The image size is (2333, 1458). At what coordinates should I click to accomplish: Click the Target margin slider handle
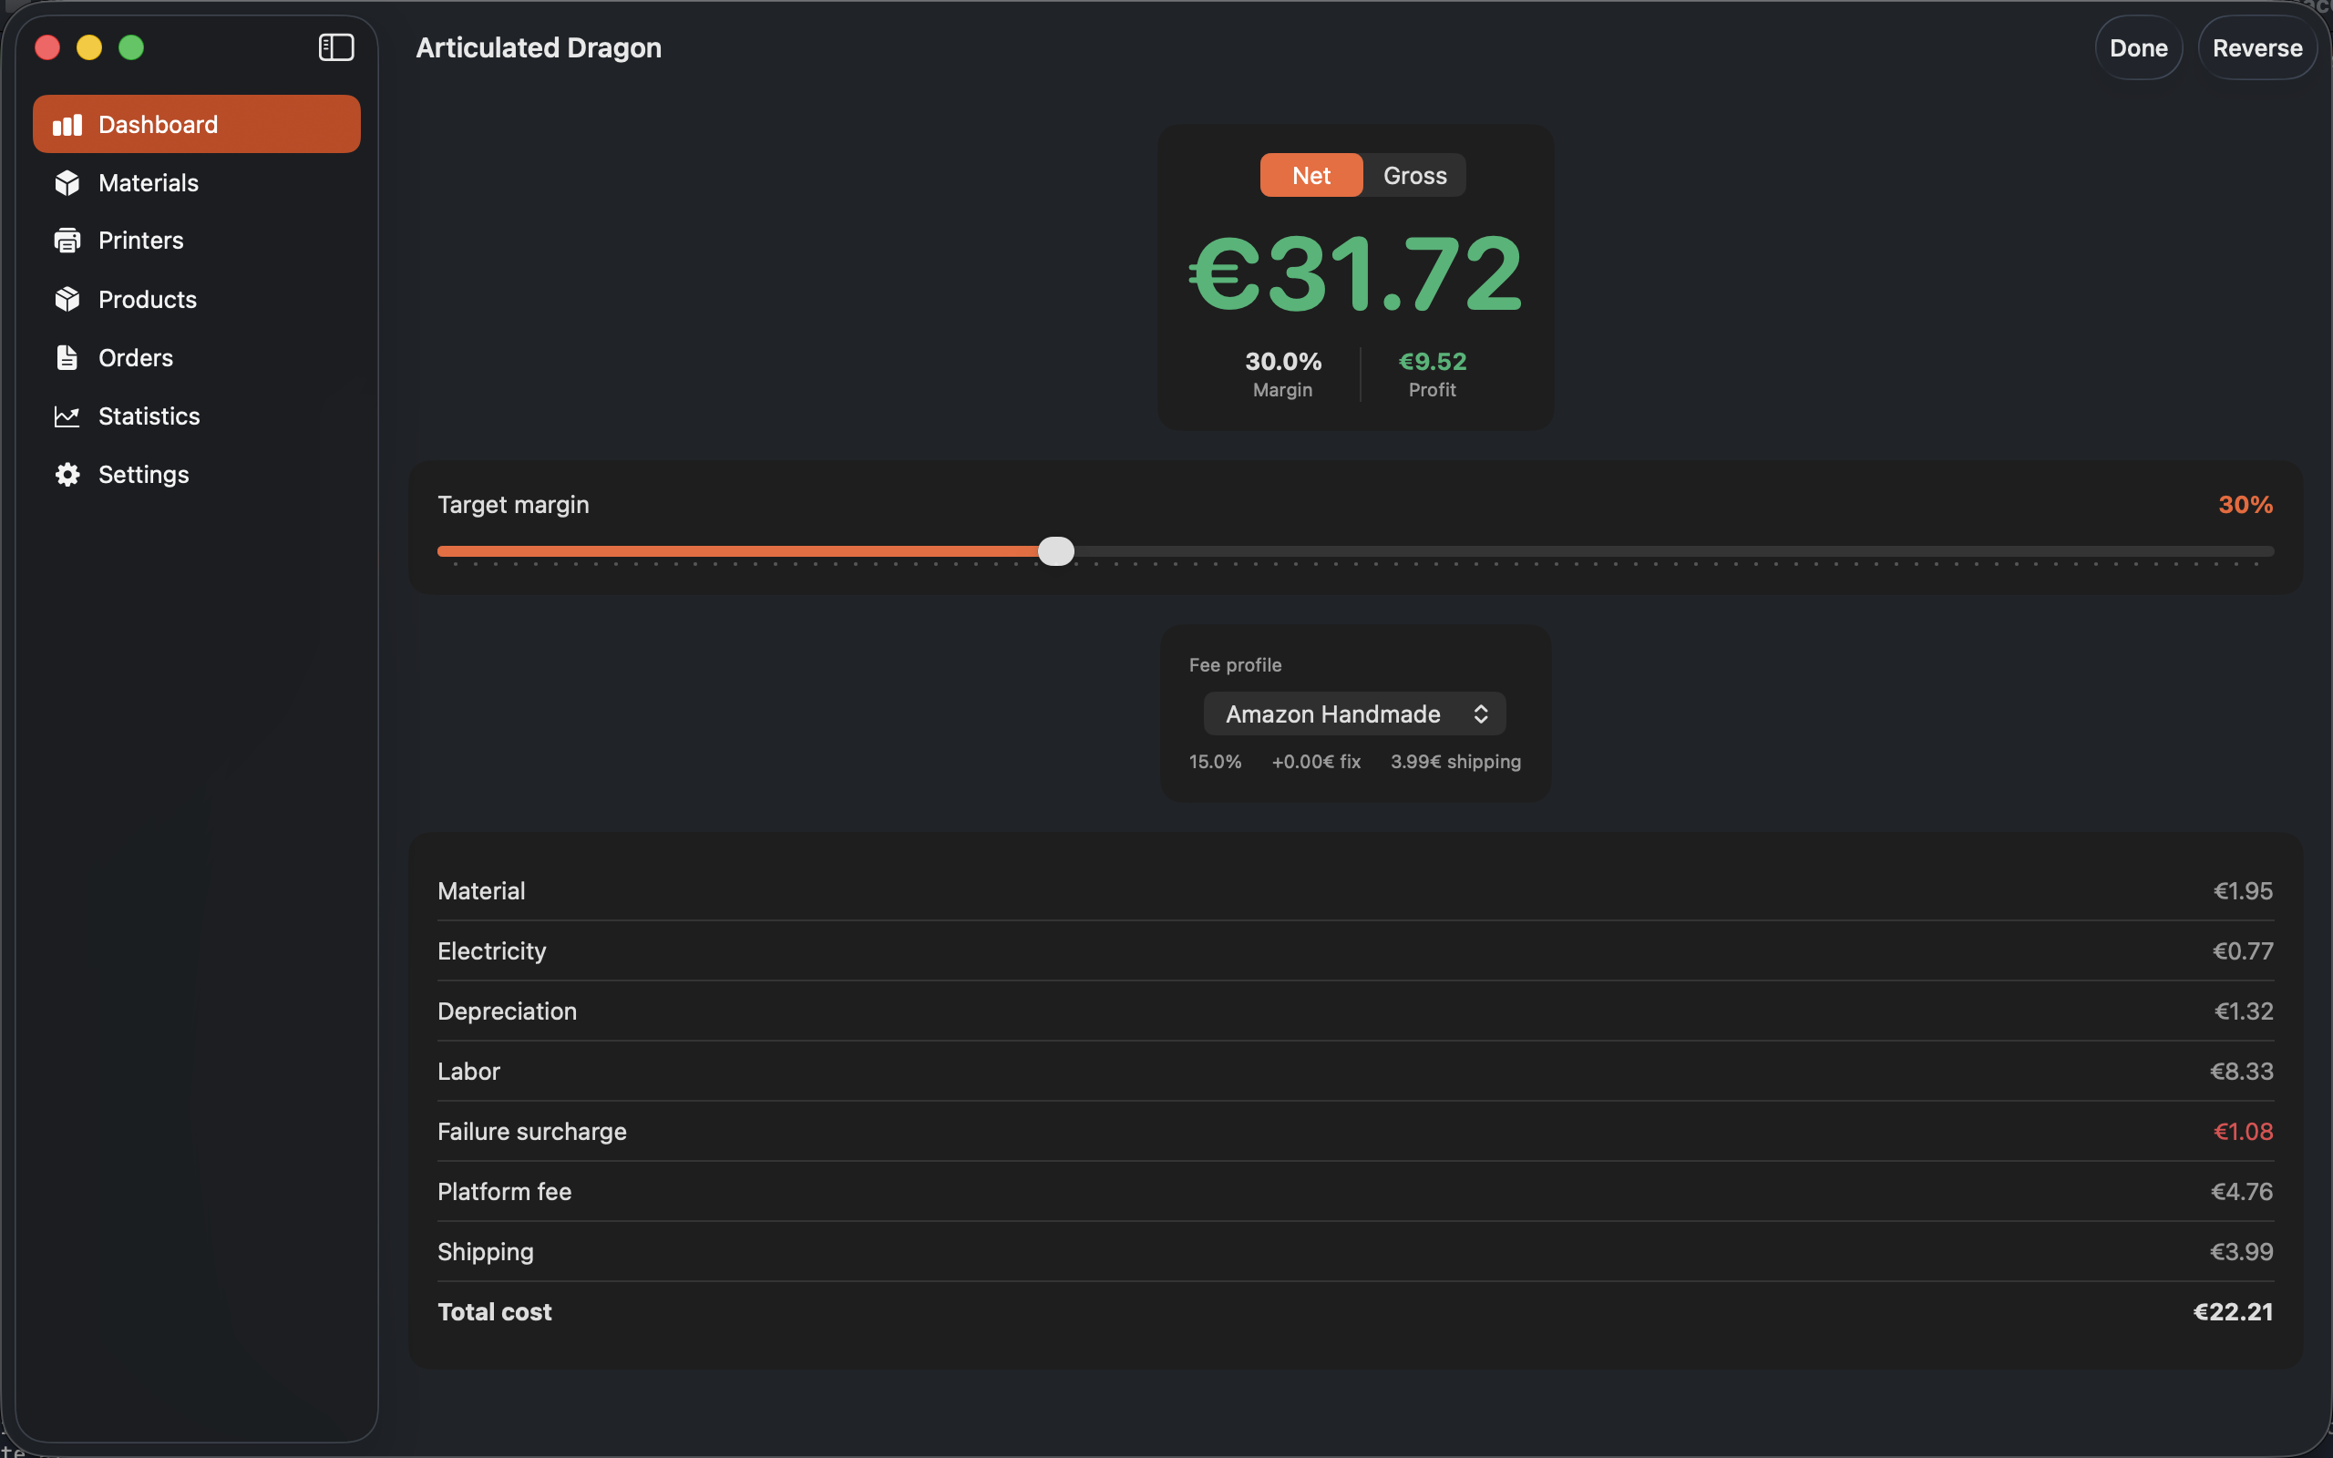coord(1055,551)
